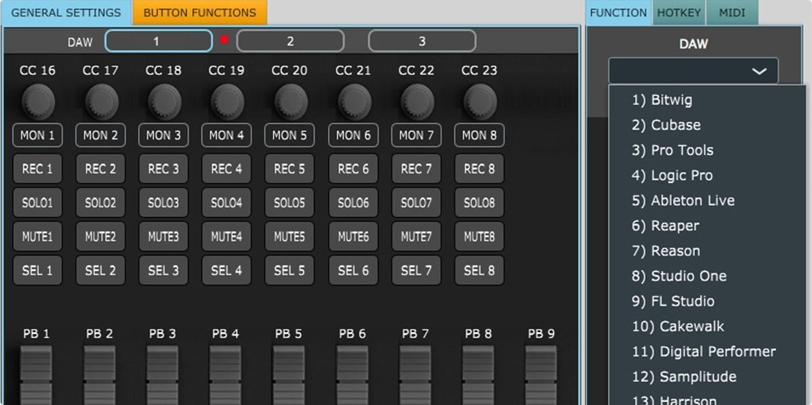Toggle SOLO3 on channel three
The width and height of the screenshot is (812, 405).
163,202
